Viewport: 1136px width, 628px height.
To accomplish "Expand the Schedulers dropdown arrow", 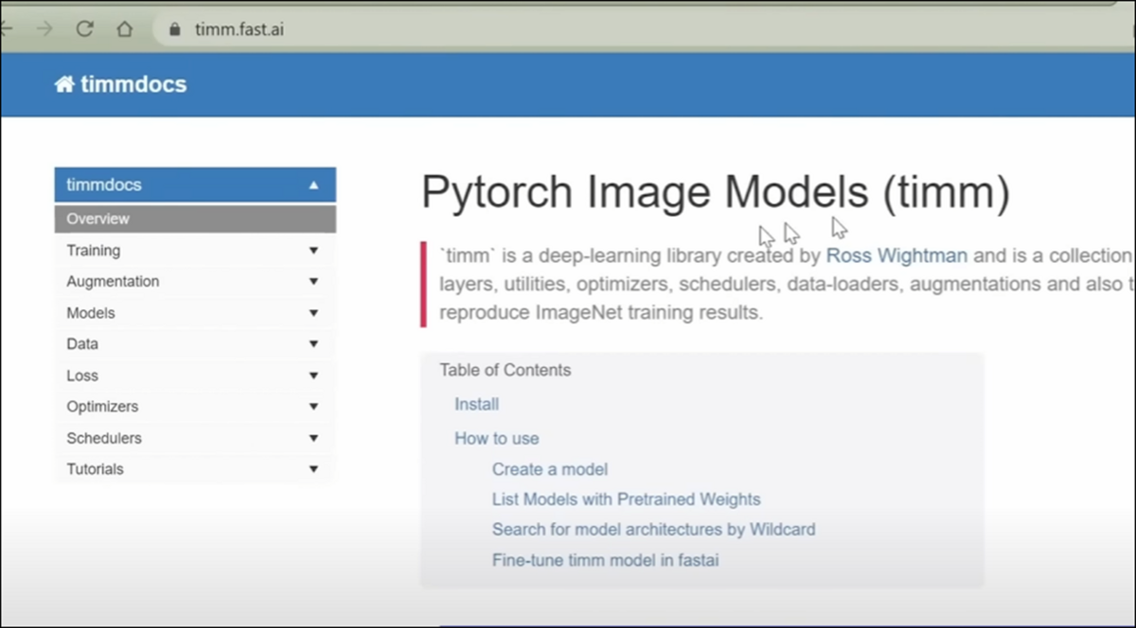I will [313, 438].
